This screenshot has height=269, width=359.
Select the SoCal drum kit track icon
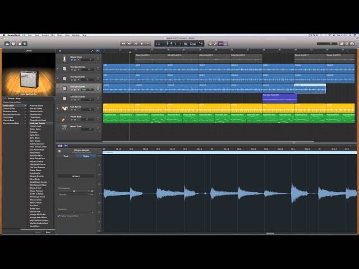[65, 108]
